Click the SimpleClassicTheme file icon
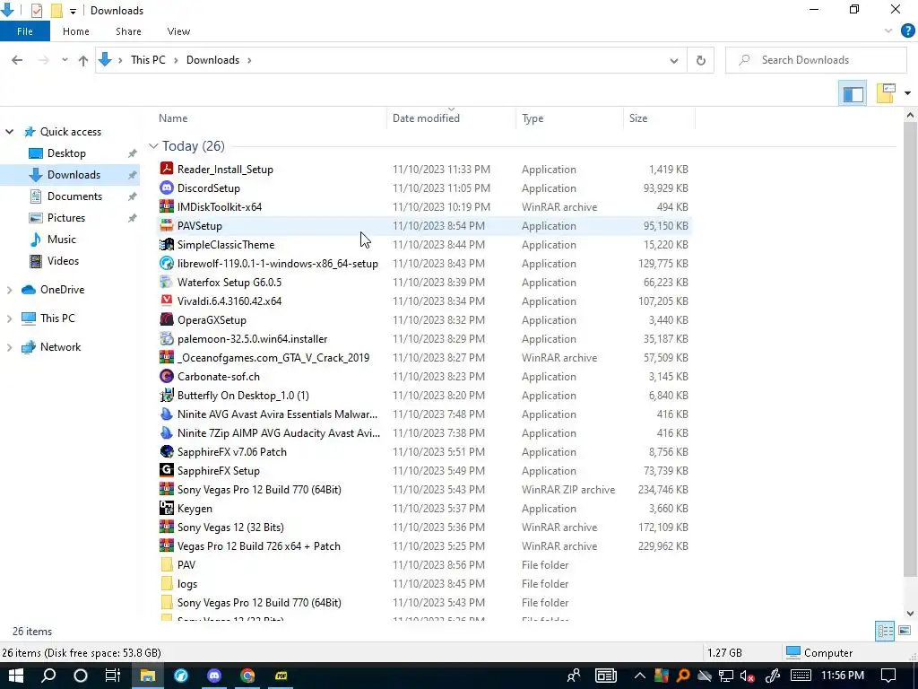918x689 pixels. pyautogui.click(x=167, y=244)
